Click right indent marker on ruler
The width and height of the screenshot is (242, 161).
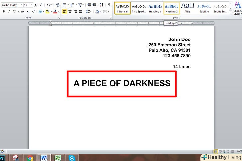192,24
